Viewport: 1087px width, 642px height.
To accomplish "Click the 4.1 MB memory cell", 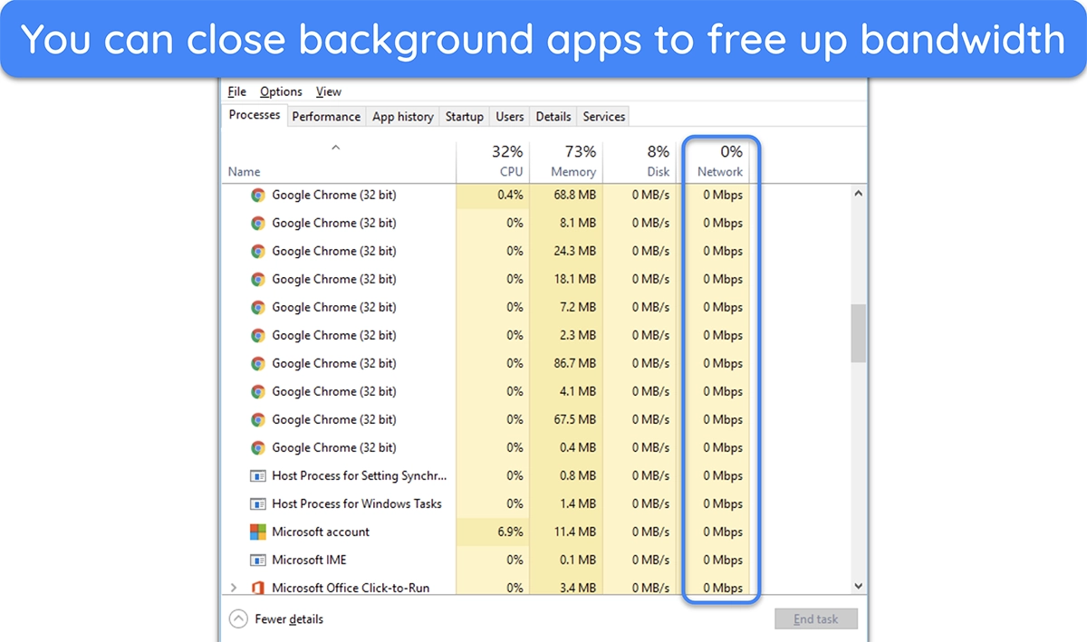I will (566, 391).
